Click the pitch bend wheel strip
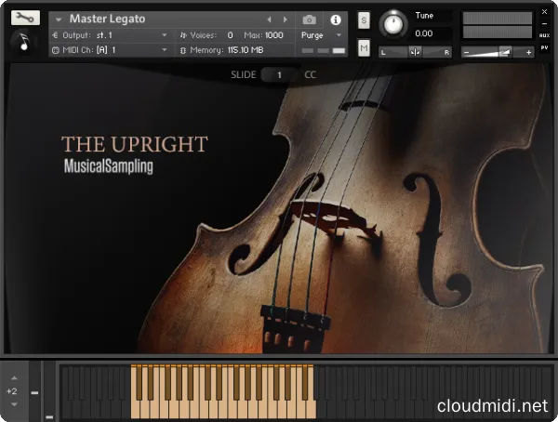 (x=34, y=391)
